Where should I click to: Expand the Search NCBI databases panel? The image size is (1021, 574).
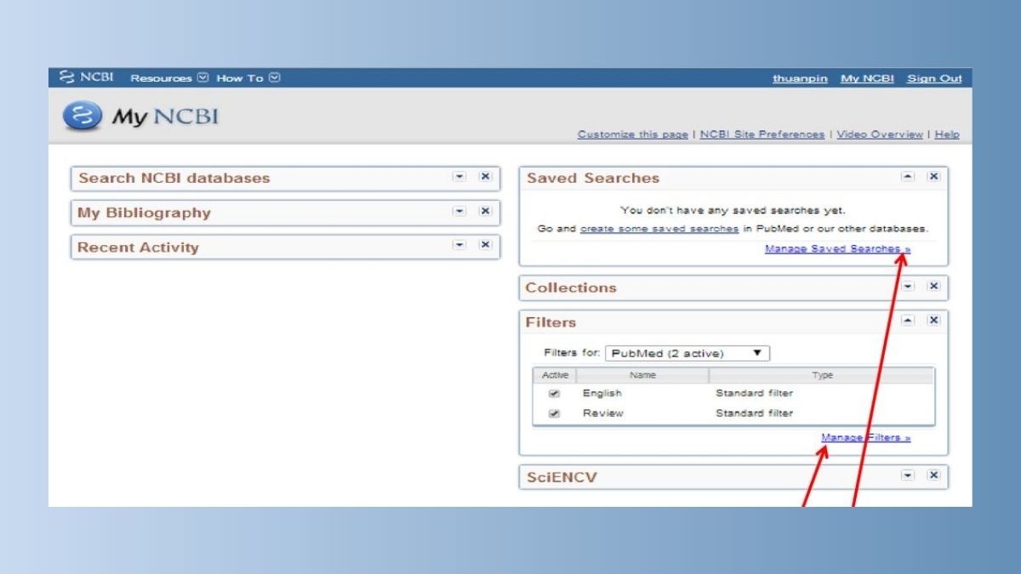459,176
